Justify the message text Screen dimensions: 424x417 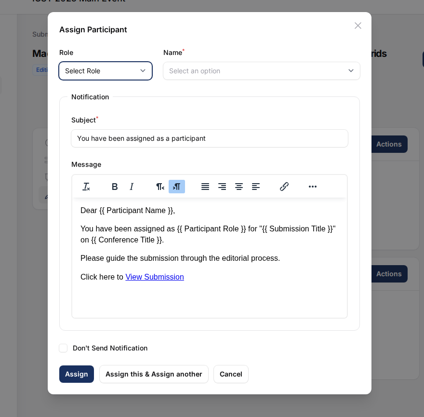(205, 187)
